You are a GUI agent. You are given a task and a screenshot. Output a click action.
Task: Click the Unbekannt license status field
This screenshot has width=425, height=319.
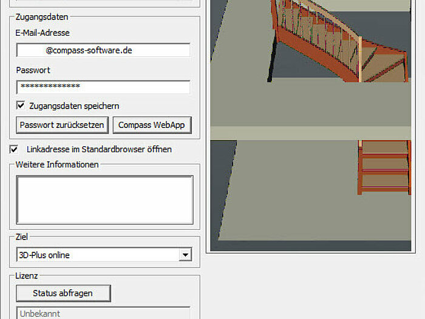click(103, 313)
